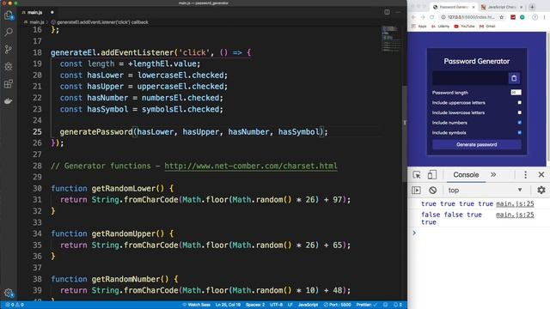
Task: Open the red extension icon in Chrome toolbar
Action: [513, 17]
